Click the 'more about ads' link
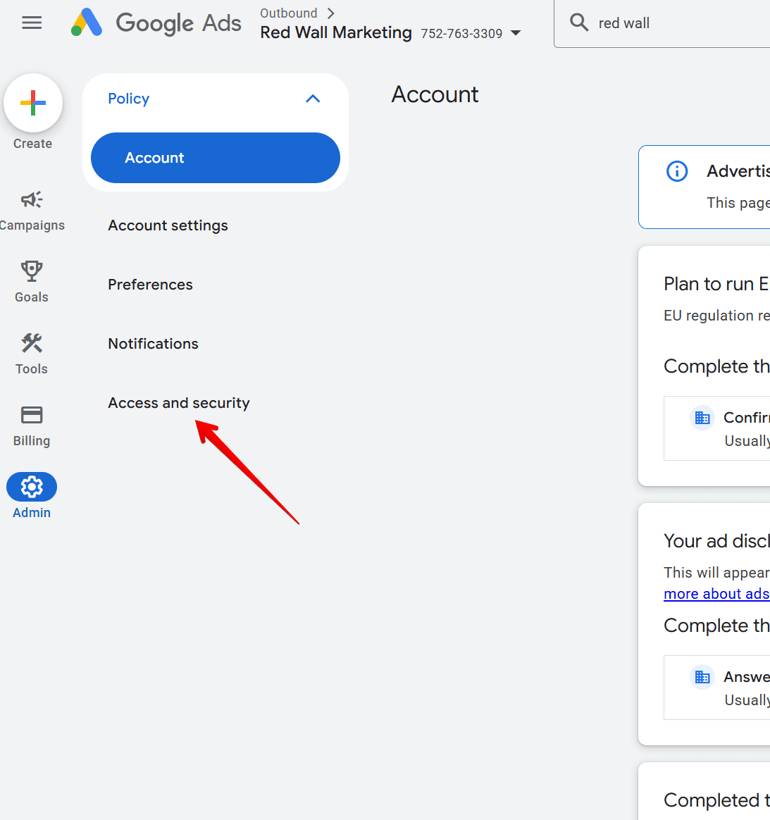This screenshot has width=770, height=820. 716,594
